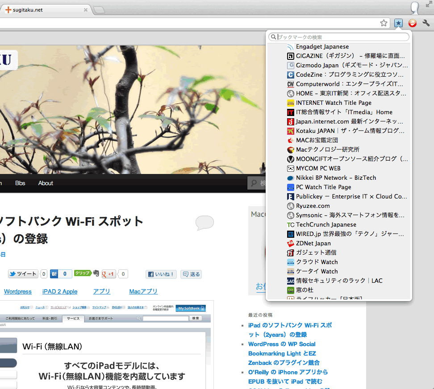This screenshot has width=434, height=389.
Task: Click the Evernote クリップ button
Action: pos(86,273)
